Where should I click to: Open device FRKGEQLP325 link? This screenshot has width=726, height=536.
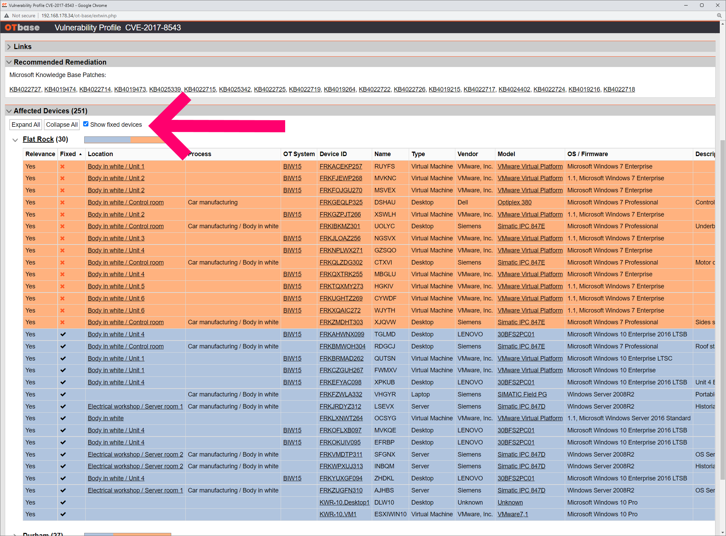tap(341, 202)
